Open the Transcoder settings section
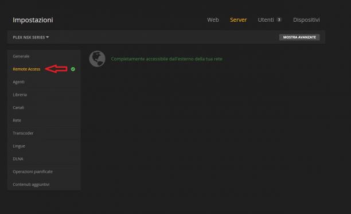 44,133
